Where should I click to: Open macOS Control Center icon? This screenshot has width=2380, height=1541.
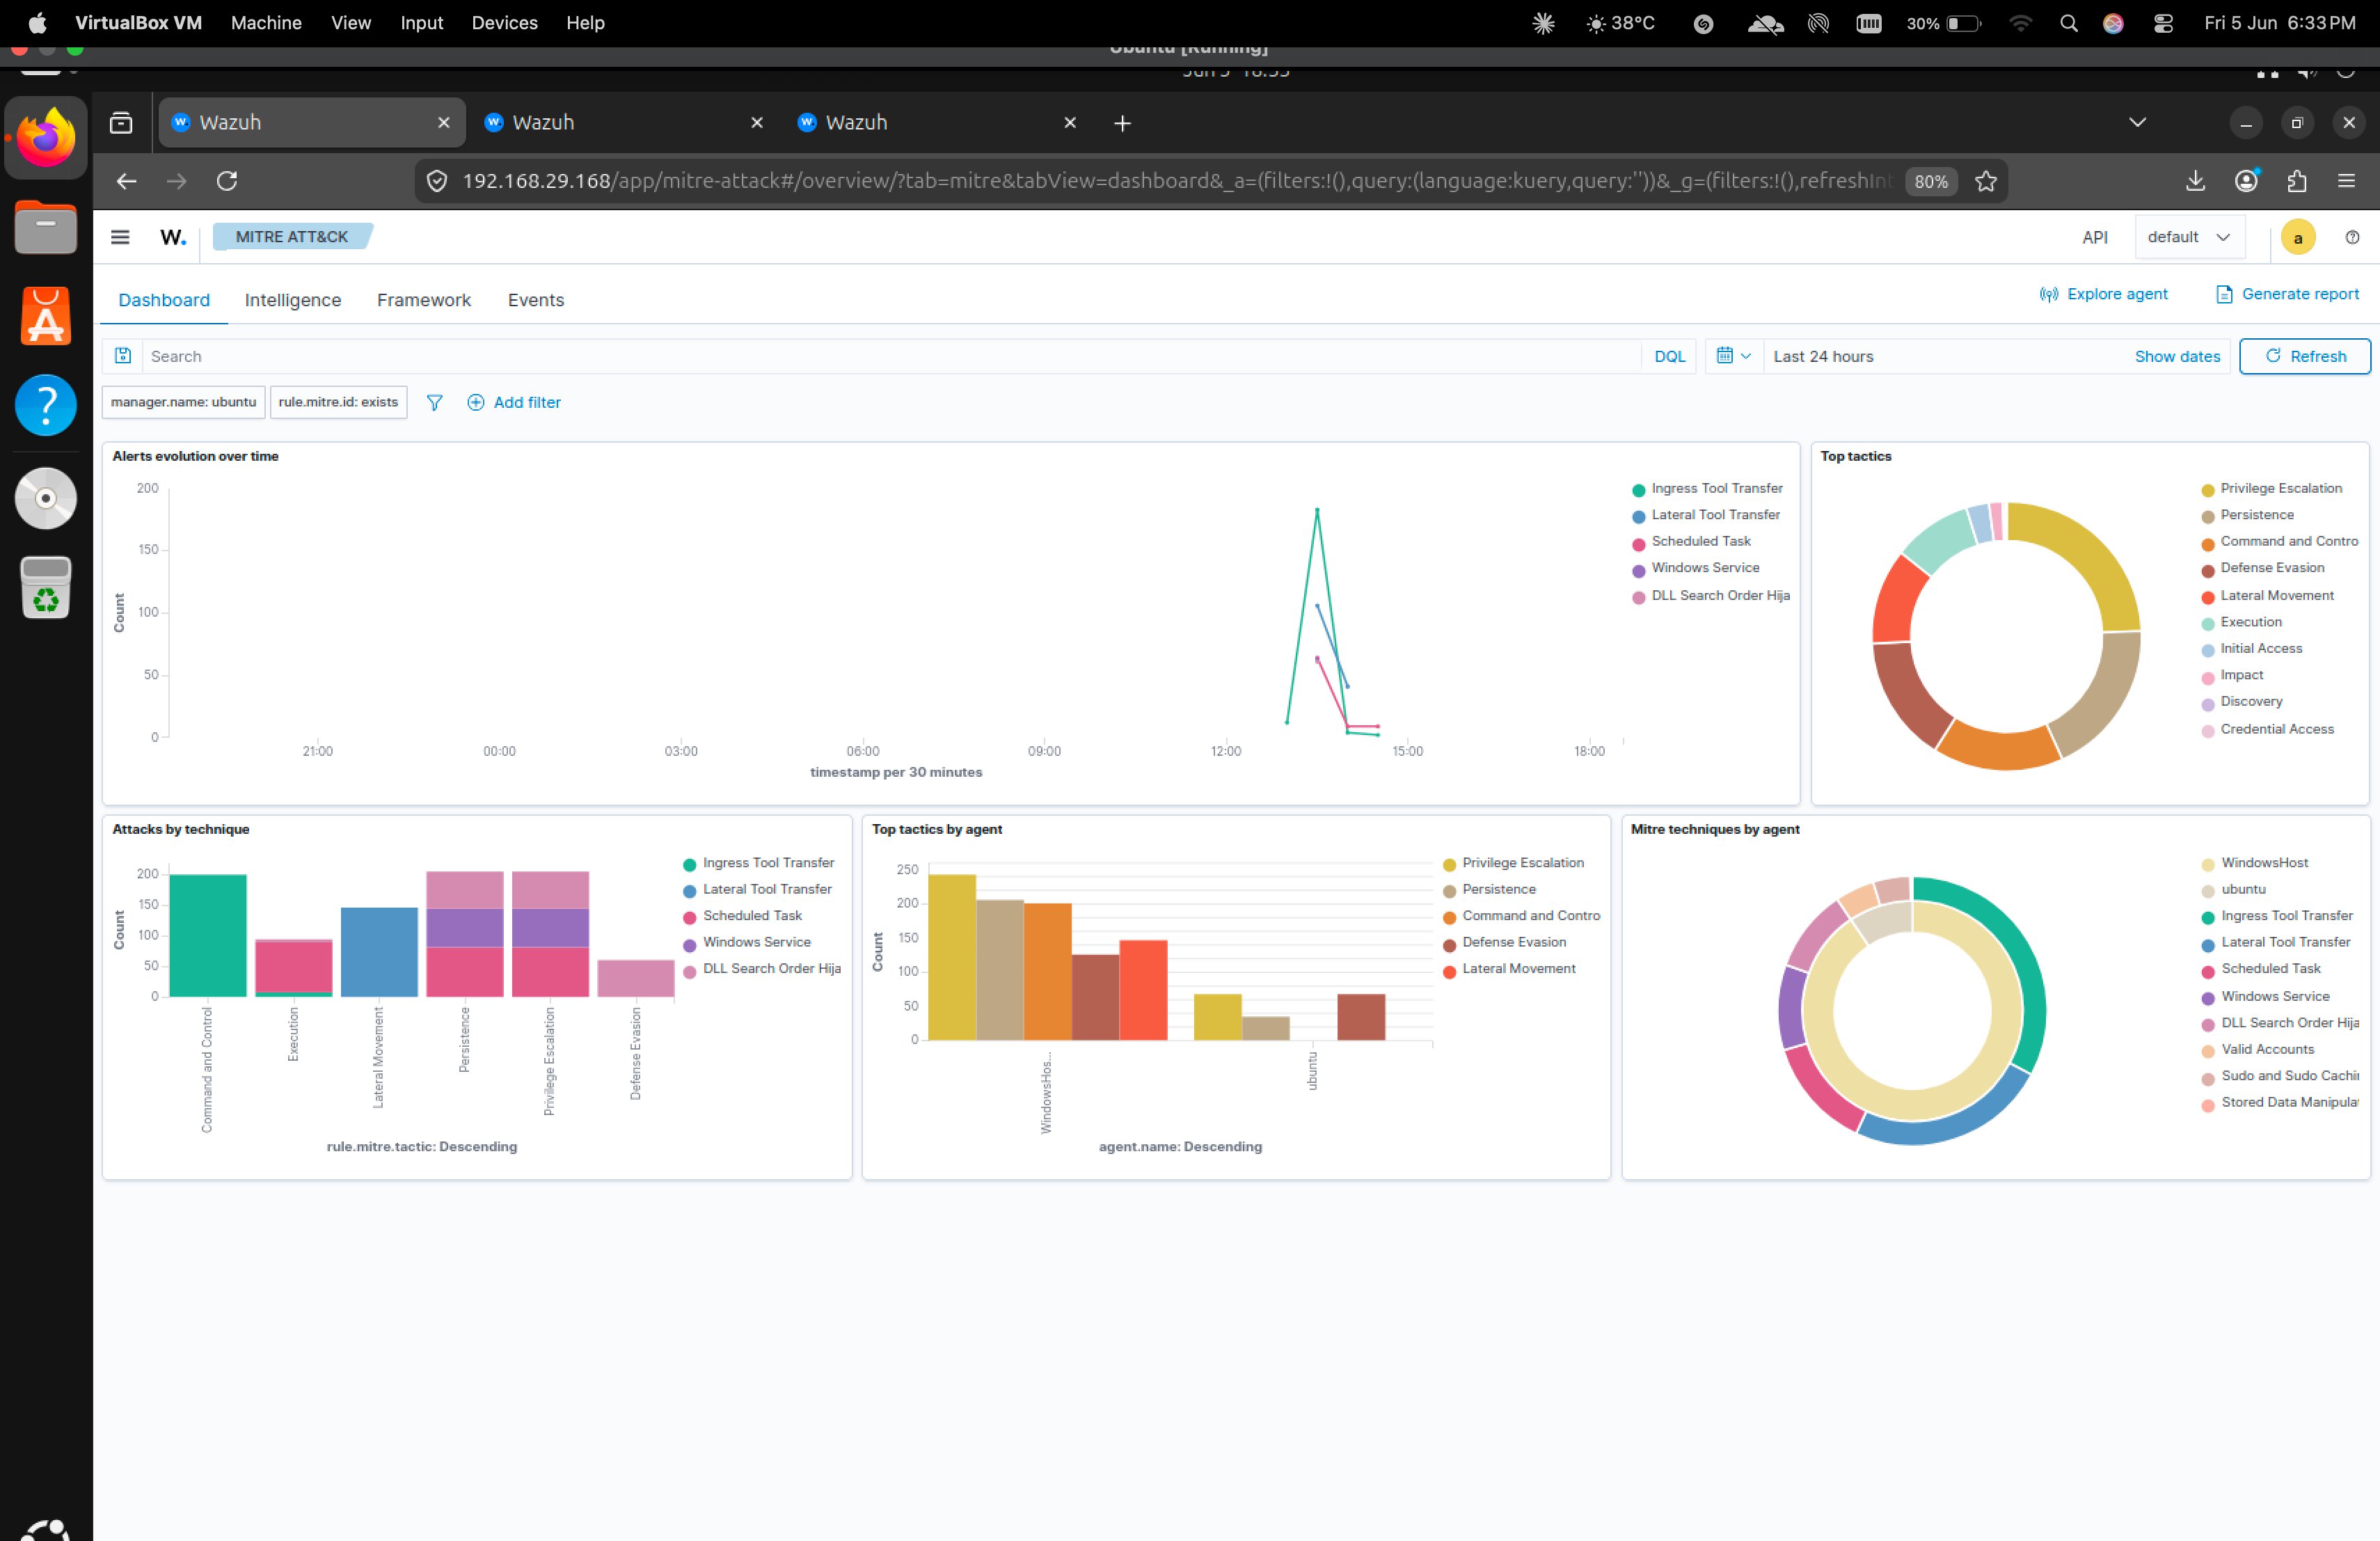click(2163, 23)
